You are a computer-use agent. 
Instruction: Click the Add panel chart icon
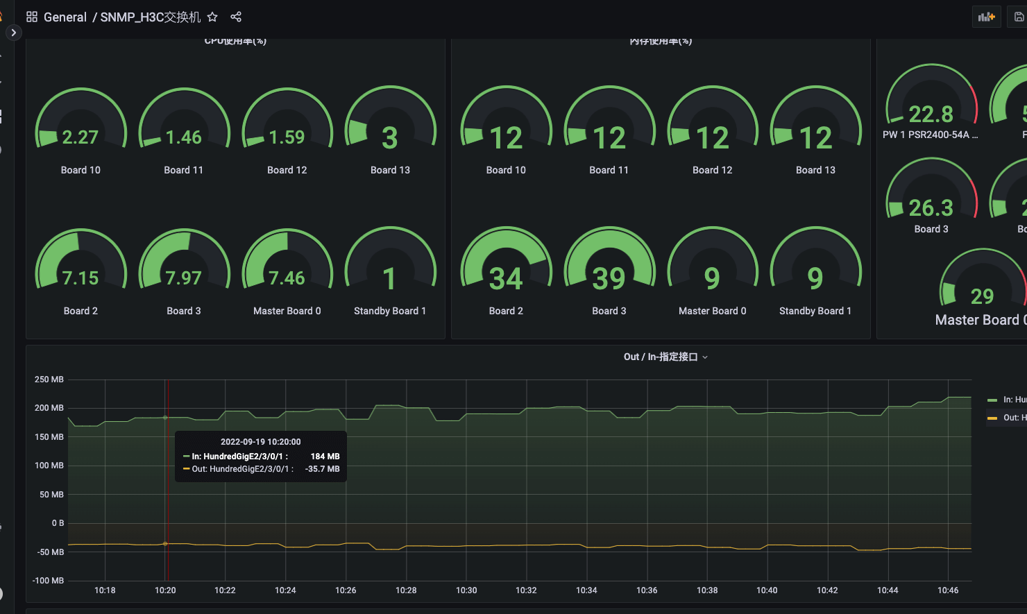(987, 17)
